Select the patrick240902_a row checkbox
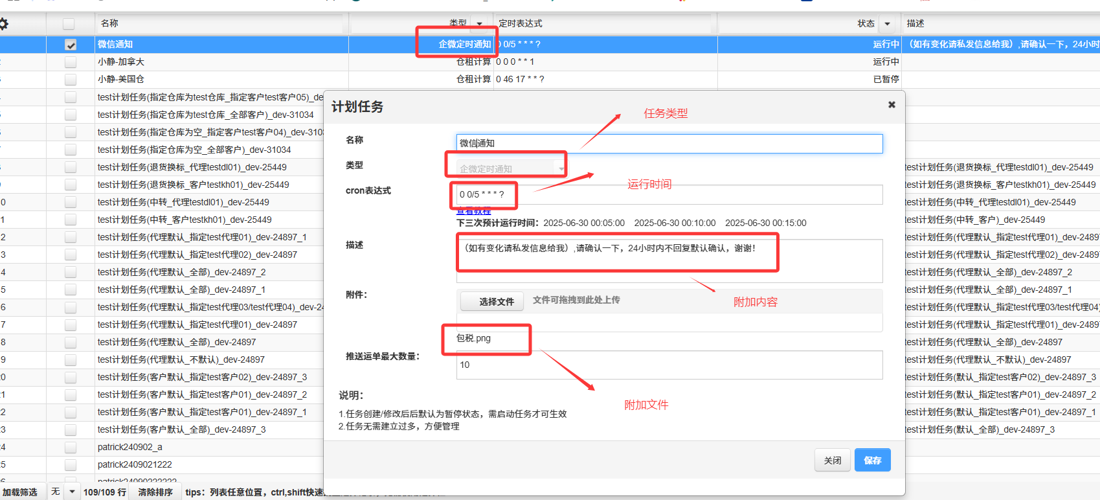The width and height of the screenshot is (1100, 500). point(71,448)
